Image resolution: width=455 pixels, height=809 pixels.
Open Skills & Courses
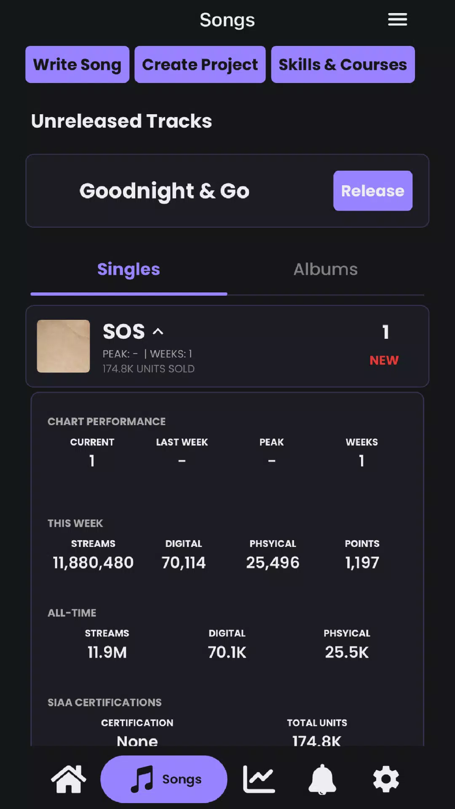(343, 64)
